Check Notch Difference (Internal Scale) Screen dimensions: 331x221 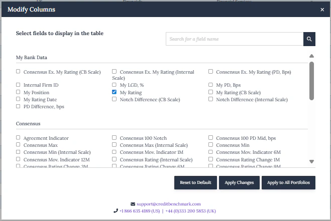tap(210, 99)
